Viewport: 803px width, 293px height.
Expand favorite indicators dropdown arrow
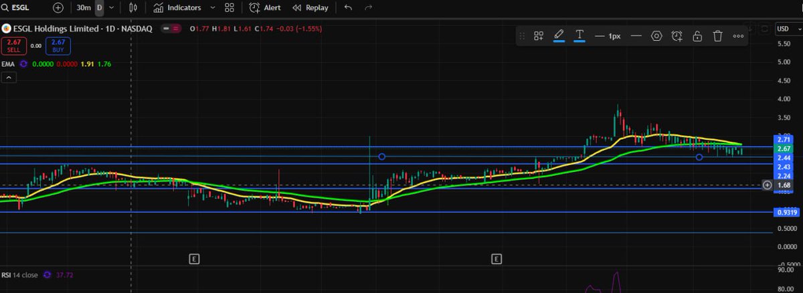pos(212,8)
